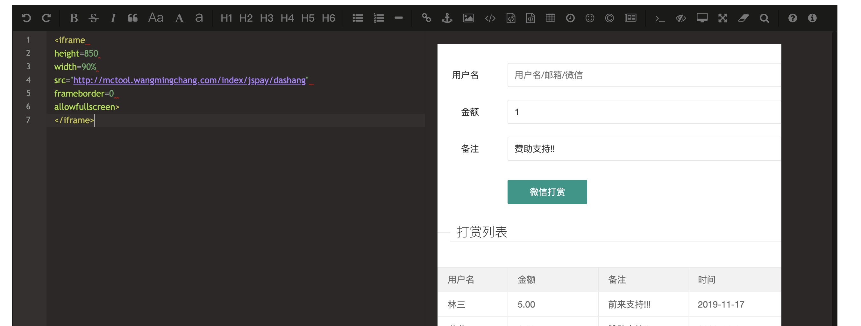Insert inline code
The image size is (861, 326).
490,18
